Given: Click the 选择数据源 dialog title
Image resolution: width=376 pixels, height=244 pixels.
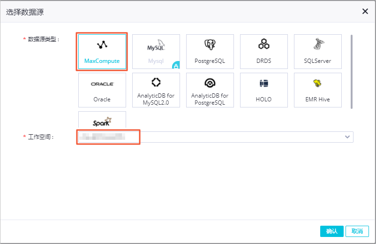Looking at the screenshot, I should (25, 12).
